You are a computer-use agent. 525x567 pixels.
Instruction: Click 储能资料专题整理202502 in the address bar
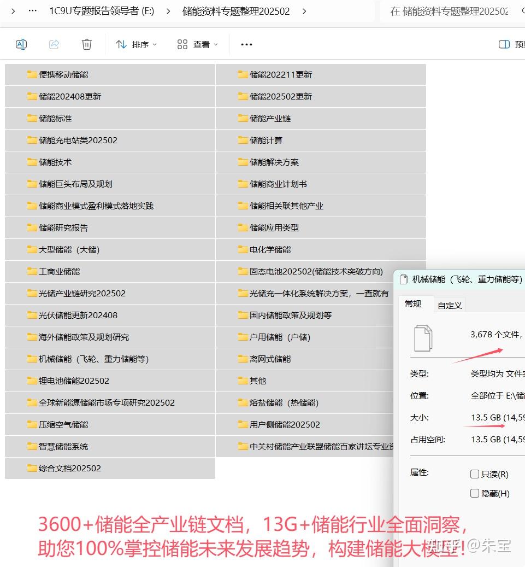(x=233, y=11)
